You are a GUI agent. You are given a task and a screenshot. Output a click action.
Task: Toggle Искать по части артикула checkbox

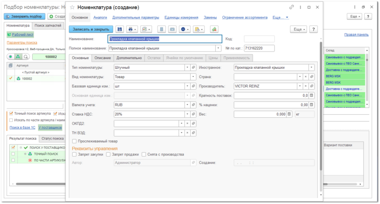(11, 120)
